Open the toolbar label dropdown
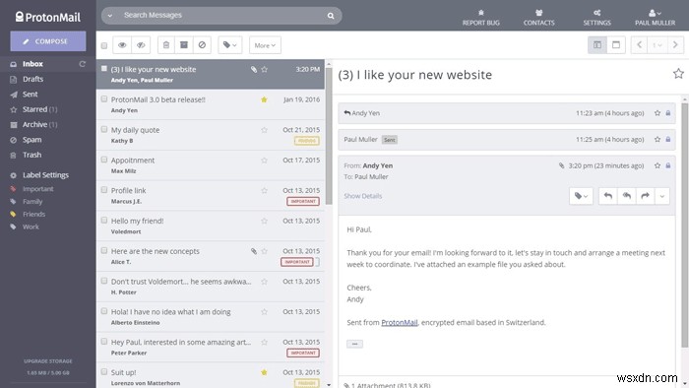Viewport: 689px width, 388px height. point(229,45)
